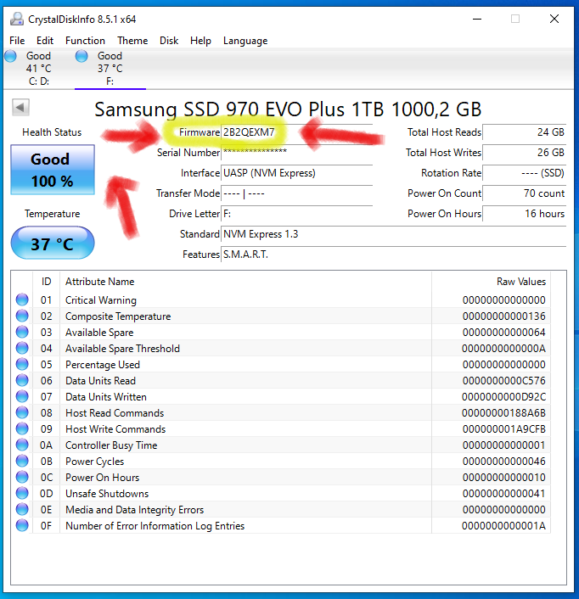The width and height of the screenshot is (579, 599).
Task: Click the Attribute Name column header
Action: point(245,282)
